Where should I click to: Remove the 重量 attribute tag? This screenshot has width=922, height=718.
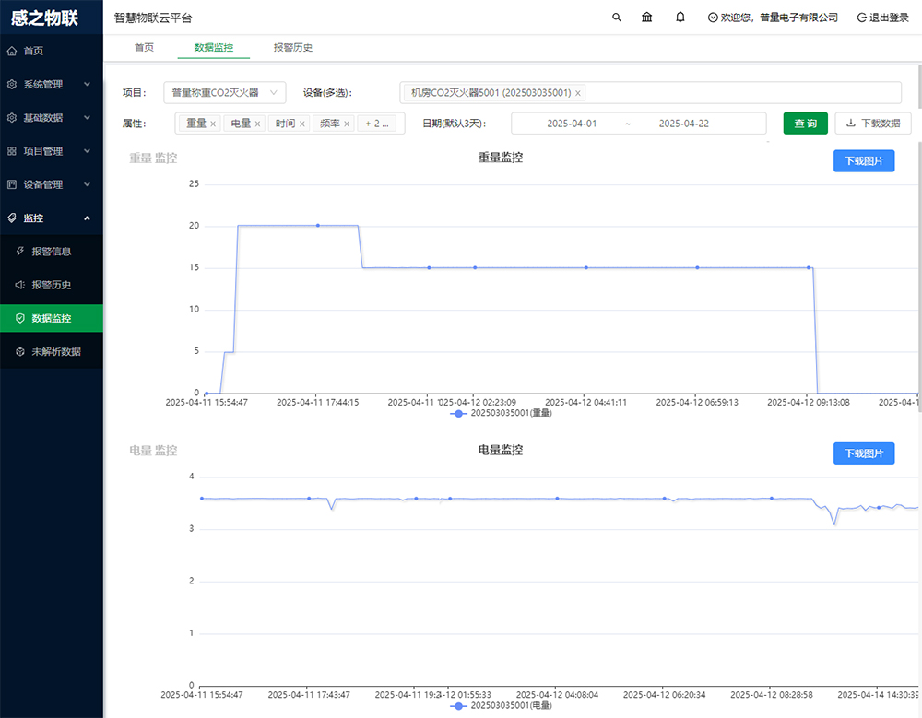coord(215,123)
